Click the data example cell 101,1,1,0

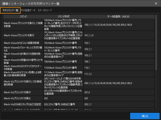(x=119, y=35)
